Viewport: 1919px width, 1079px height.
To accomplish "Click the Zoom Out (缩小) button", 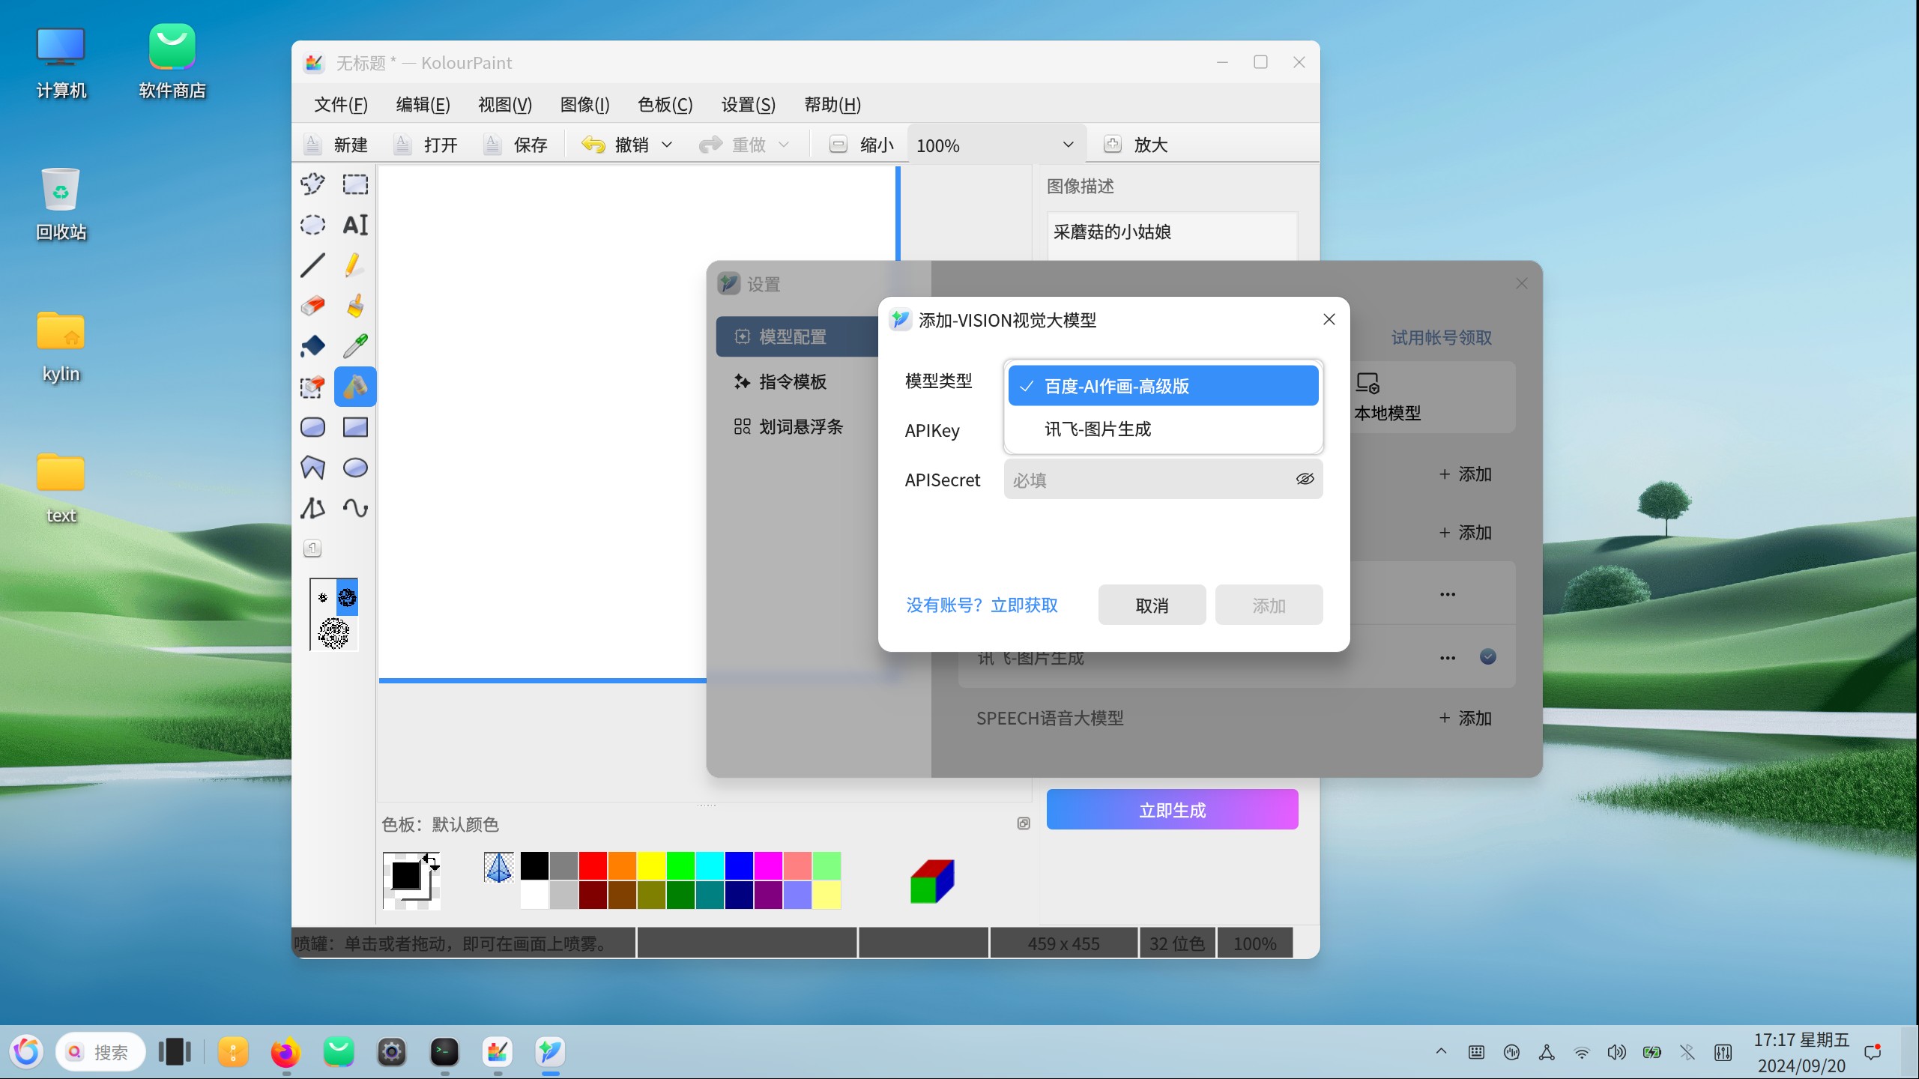I will tap(862, 145).
